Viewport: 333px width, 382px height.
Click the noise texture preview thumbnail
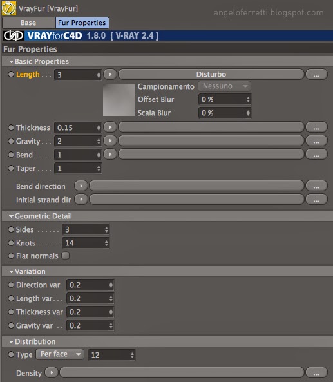point(119,100)
